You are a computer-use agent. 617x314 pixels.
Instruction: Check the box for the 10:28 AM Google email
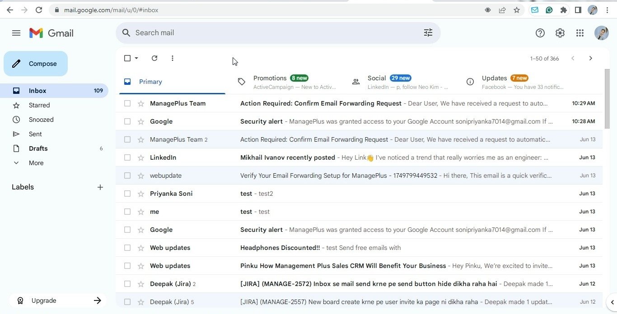pyautogui.click(x=127, y=121)
